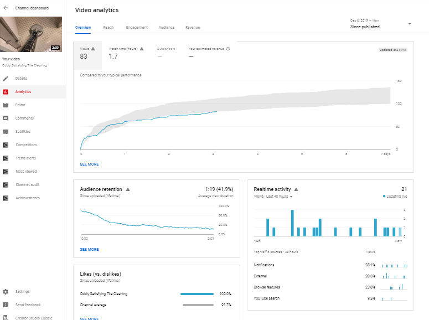Open the Details pencil icon

coord(6,79)
